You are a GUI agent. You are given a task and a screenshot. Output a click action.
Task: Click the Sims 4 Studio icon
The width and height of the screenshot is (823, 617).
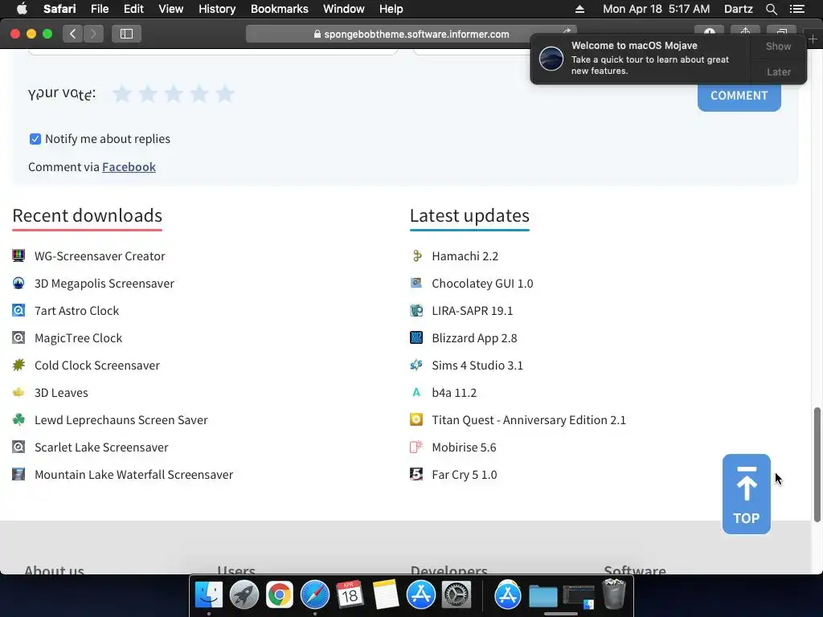click(416, 365)
